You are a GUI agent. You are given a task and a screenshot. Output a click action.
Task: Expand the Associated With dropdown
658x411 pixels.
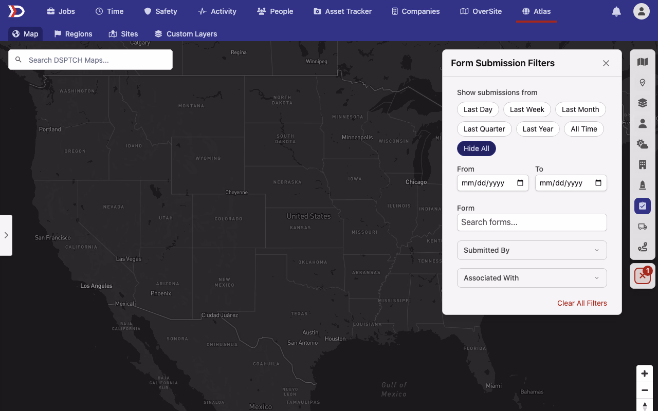coord(532,278)
